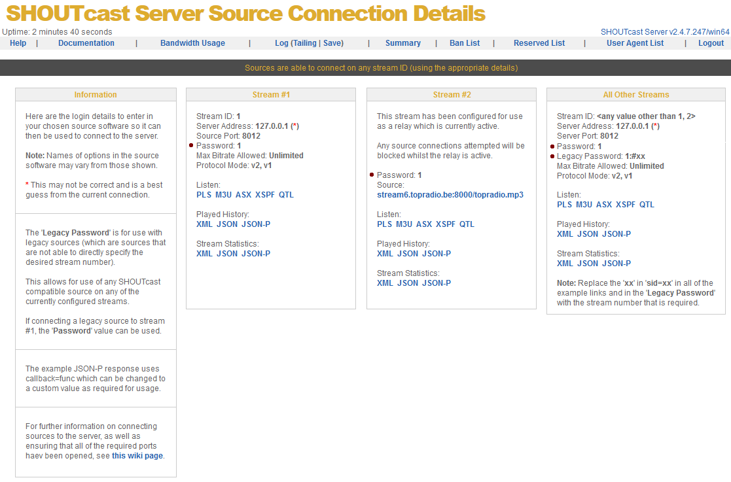
Task: Open the Ban List page
Action: point(465,43)
